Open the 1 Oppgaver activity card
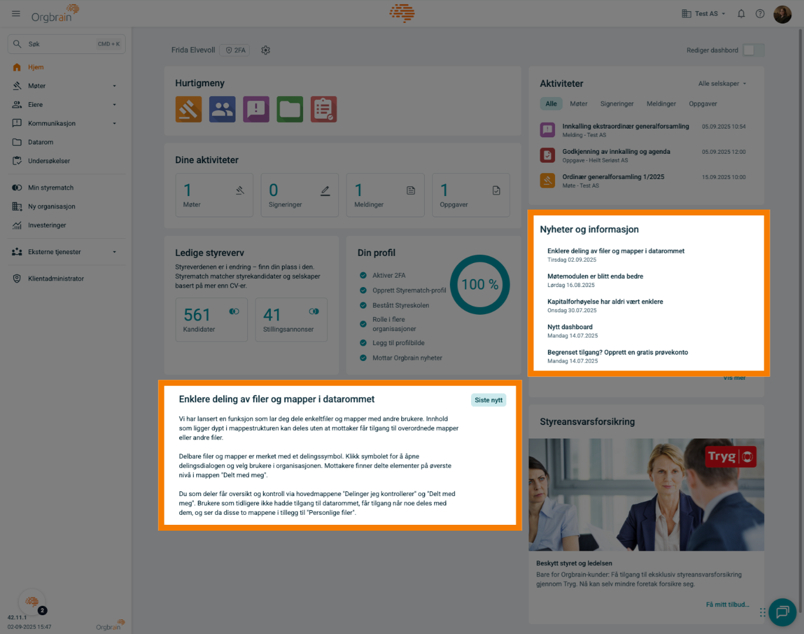This screenshot has height=634, width=804. [471, 195]
